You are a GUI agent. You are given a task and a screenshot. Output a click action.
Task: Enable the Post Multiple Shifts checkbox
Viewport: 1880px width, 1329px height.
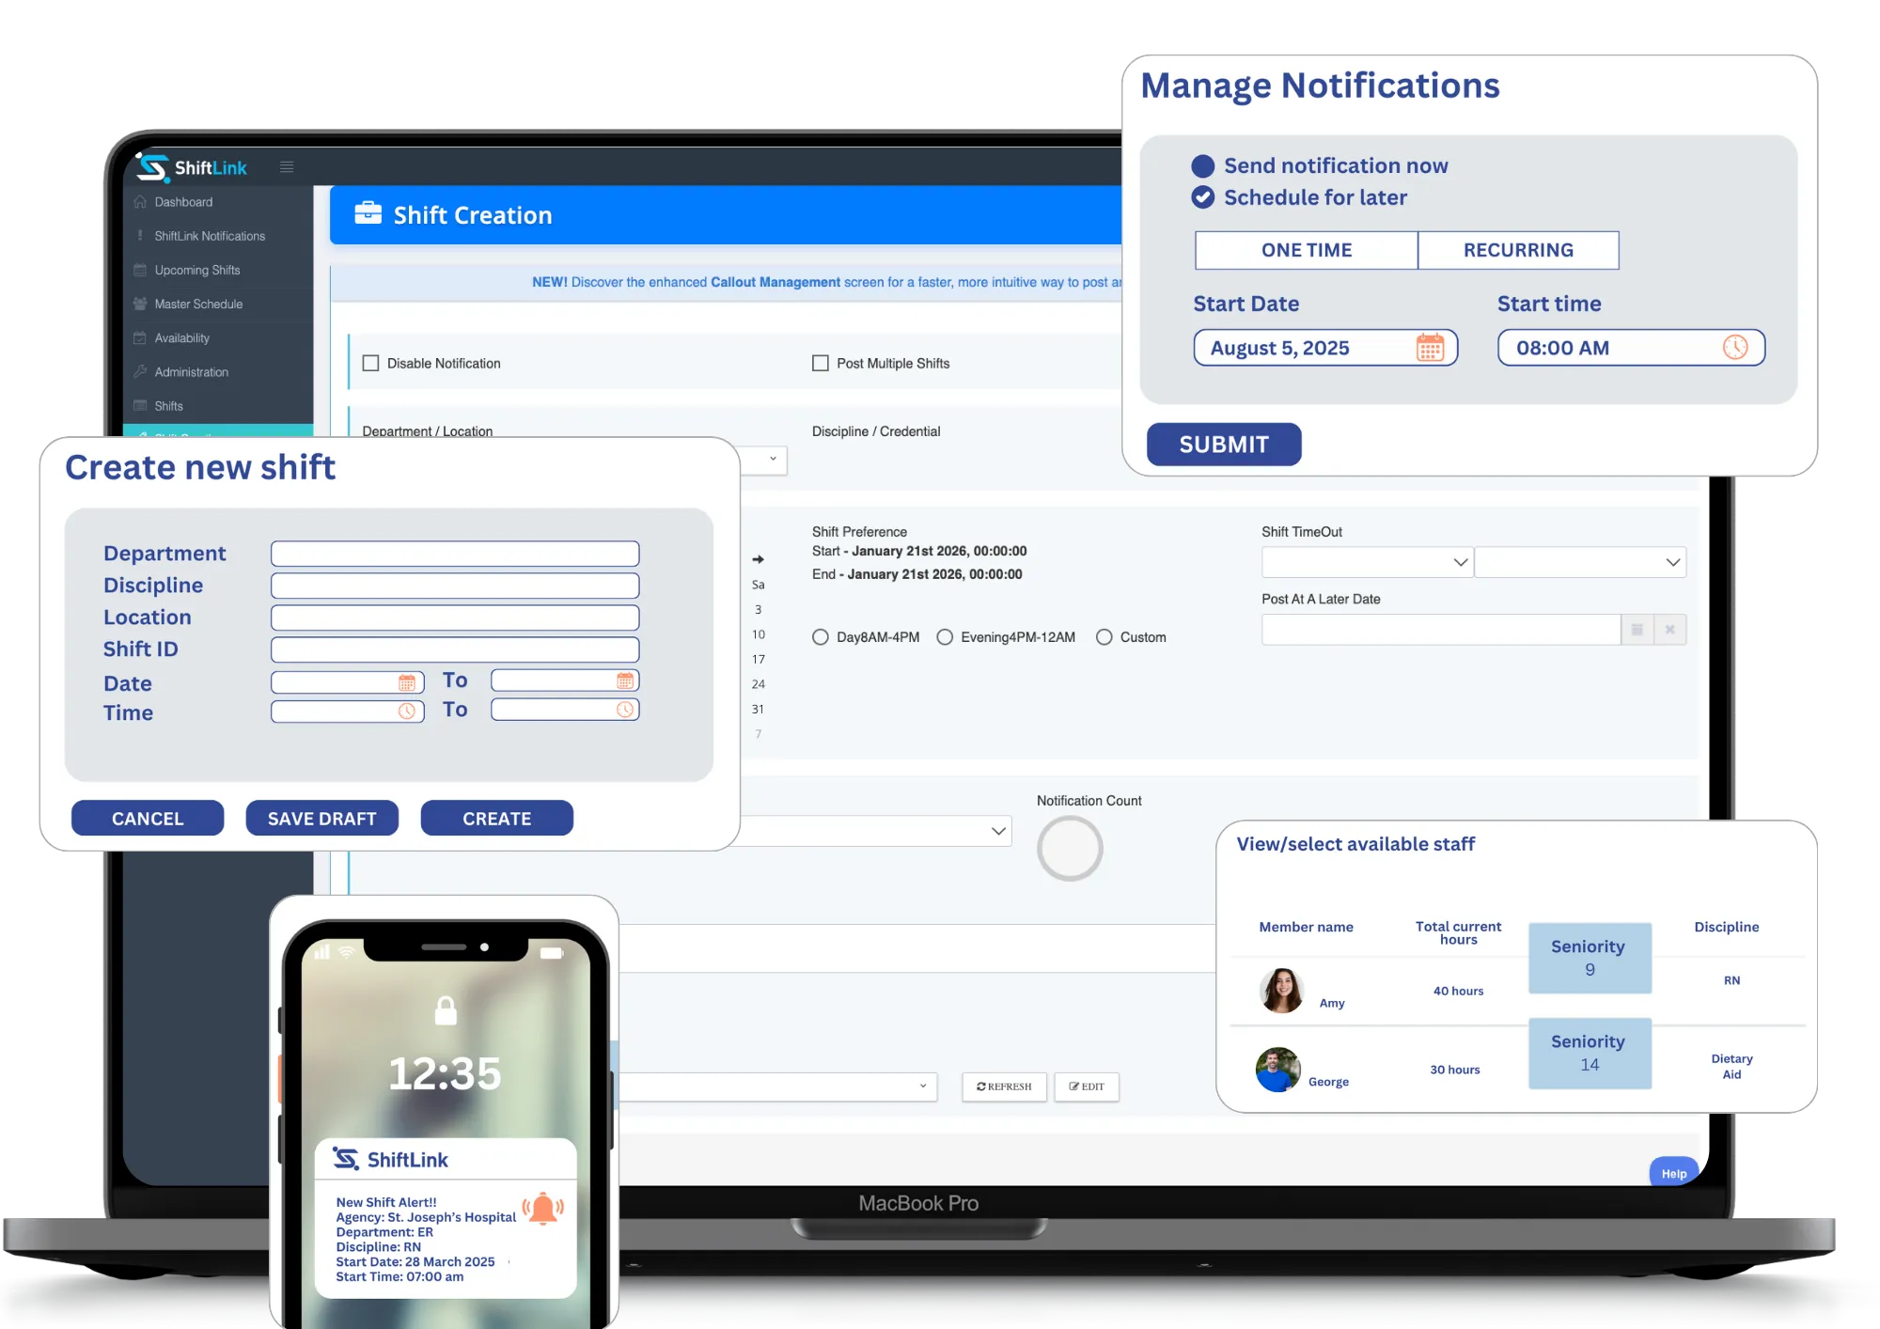click(x=821, y=364)
